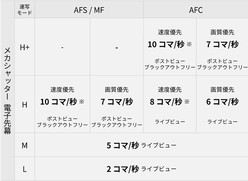Click the "8 コマ/秒" value

tap(166, 102)
